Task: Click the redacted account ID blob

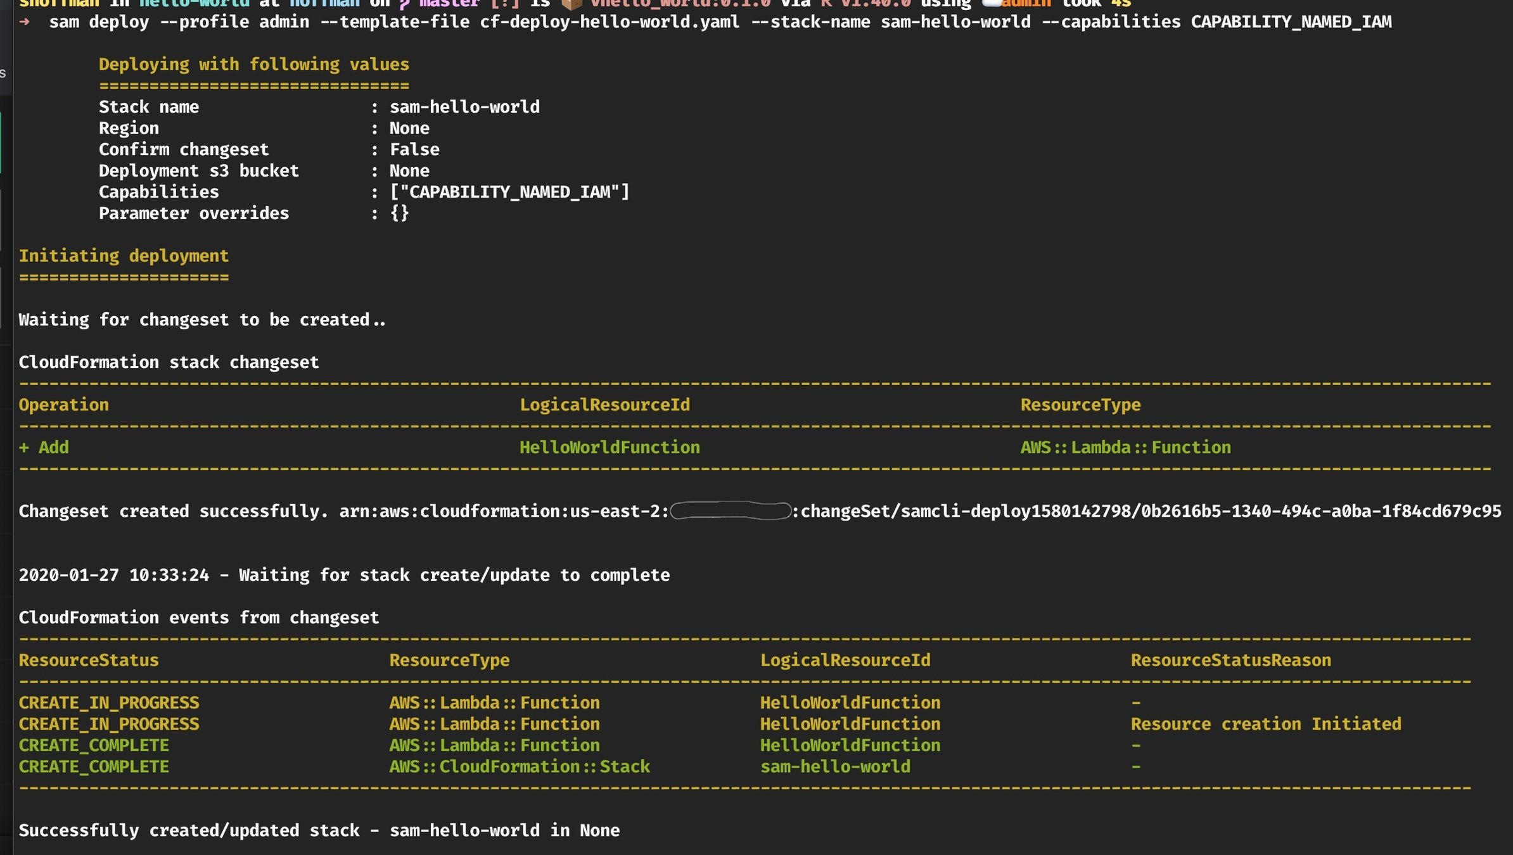Action: (x=731, y=511)
